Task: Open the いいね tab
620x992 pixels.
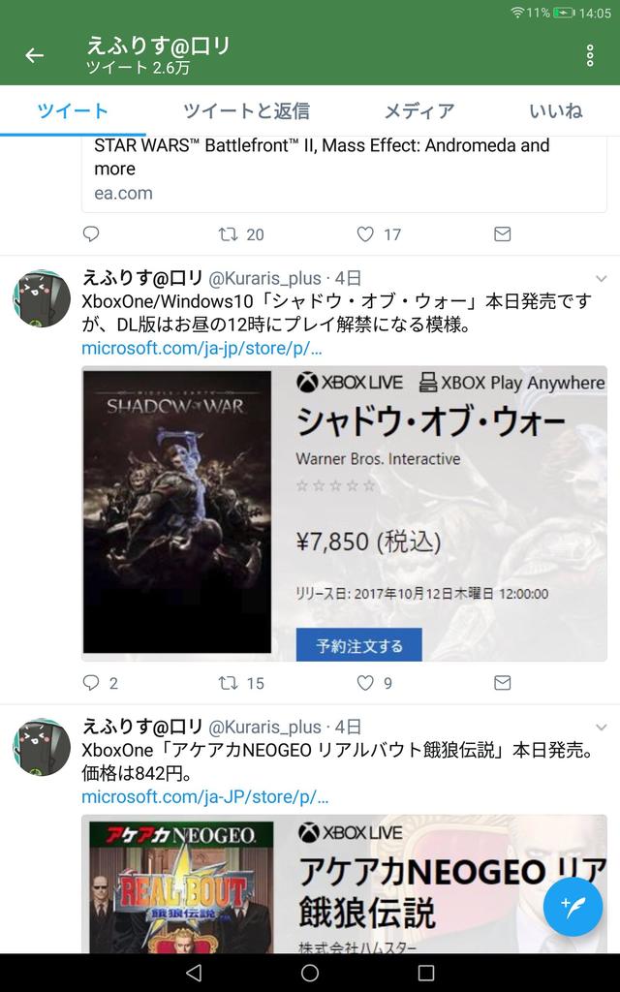Action: (556, 110)
